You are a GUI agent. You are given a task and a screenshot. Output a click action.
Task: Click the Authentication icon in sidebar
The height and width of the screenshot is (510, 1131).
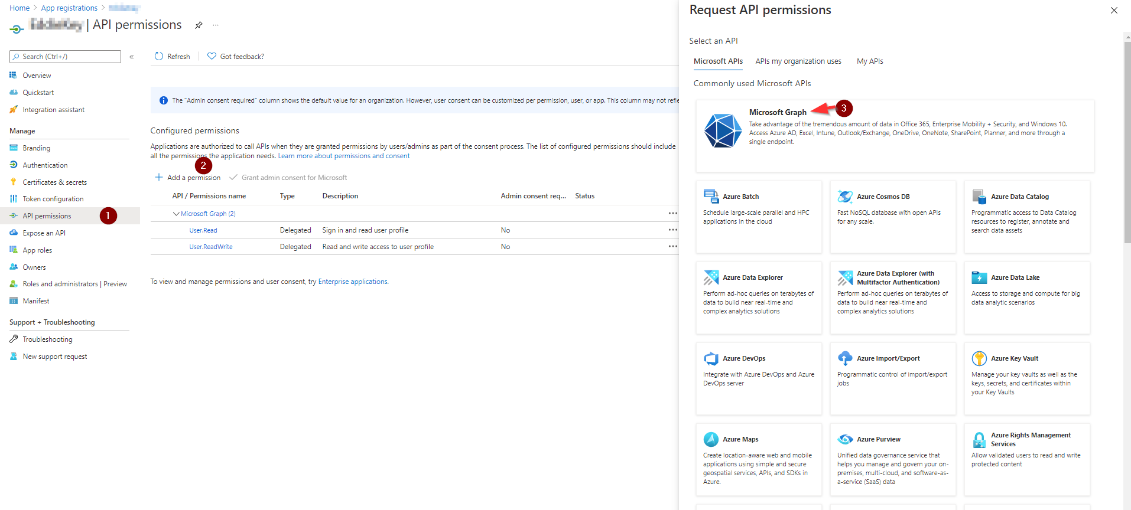coord(14,165)
